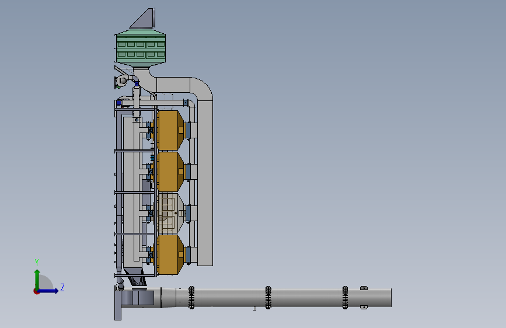The image size is (506, 328).
Task: Select the vertical support post at the bottom left
Action: pyautogui.click(x=118, y=302)
